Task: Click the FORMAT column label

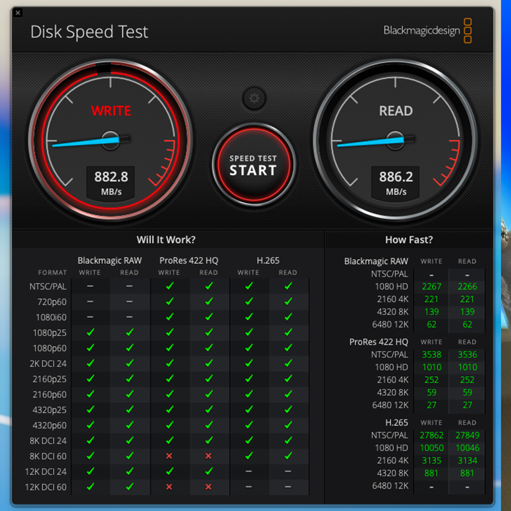Action: click(52, 273)
